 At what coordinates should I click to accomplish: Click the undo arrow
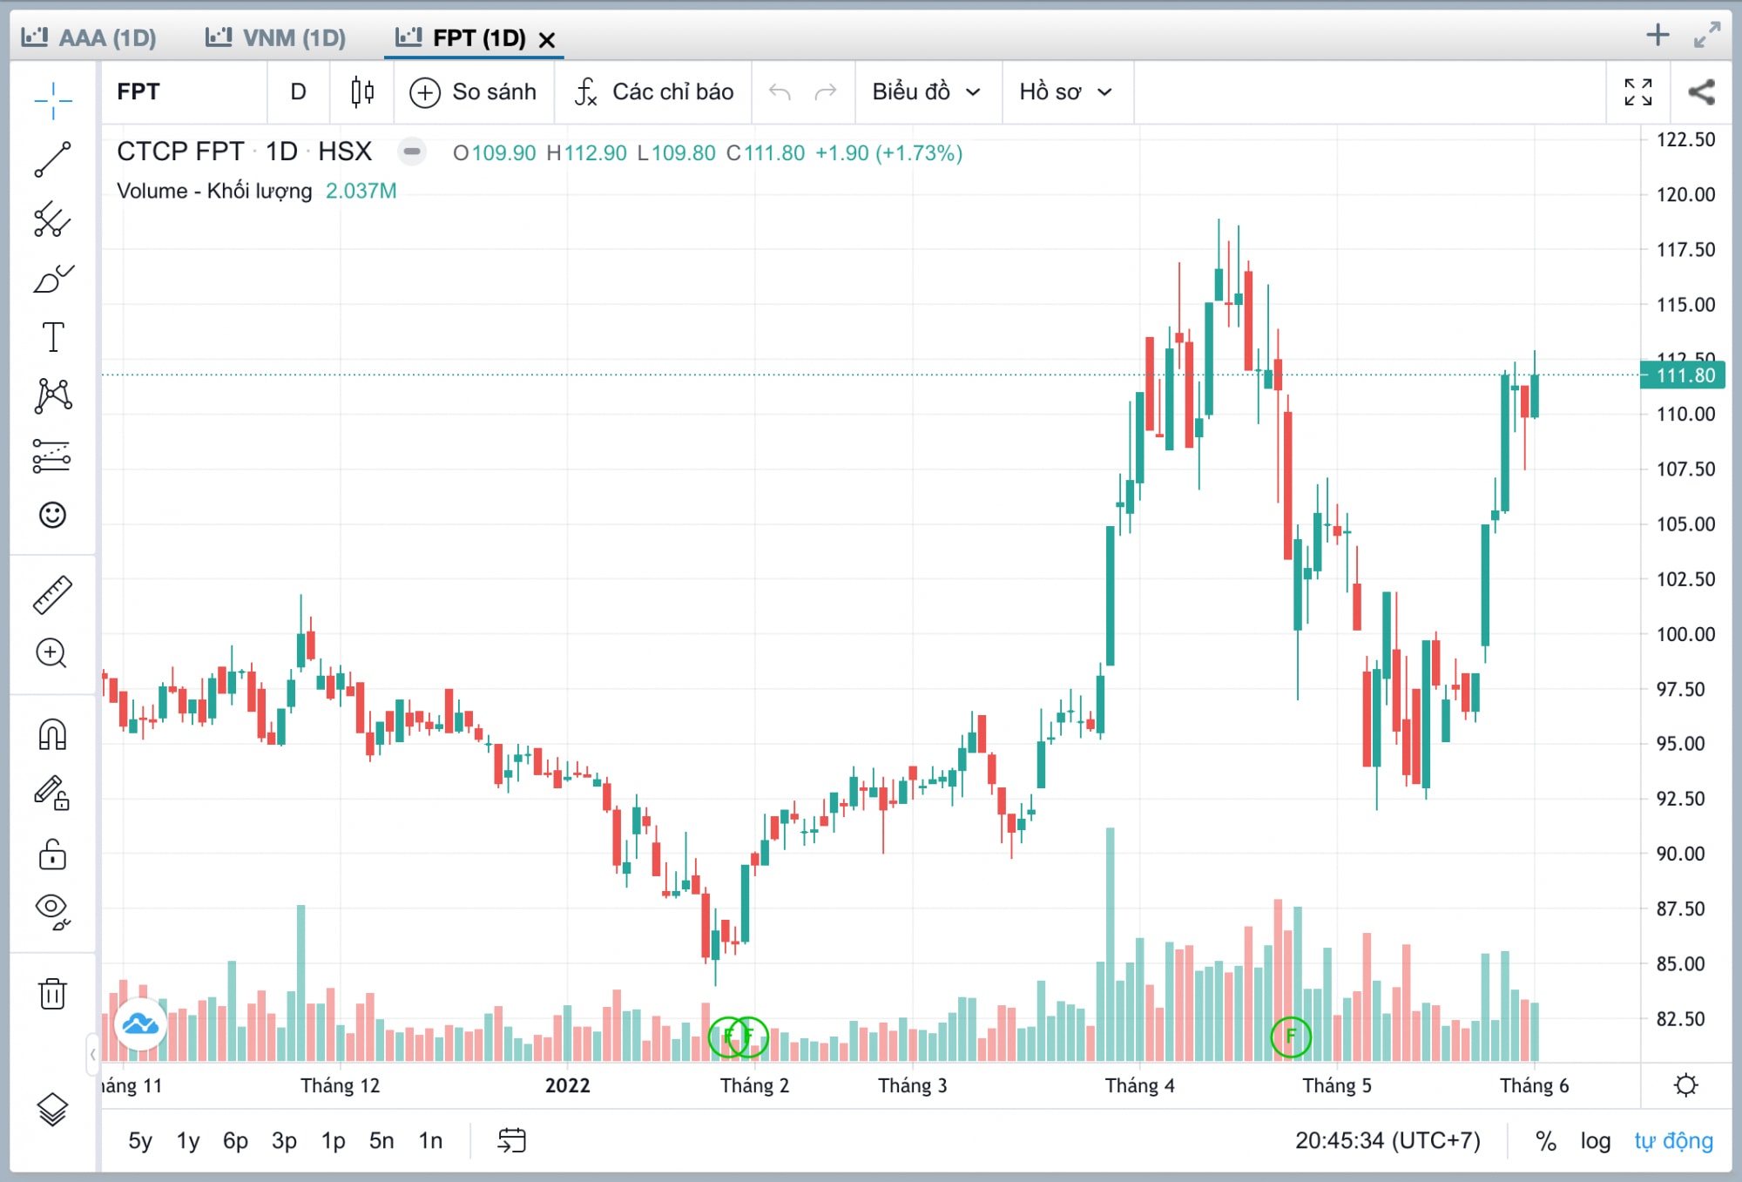click(780, 91)
